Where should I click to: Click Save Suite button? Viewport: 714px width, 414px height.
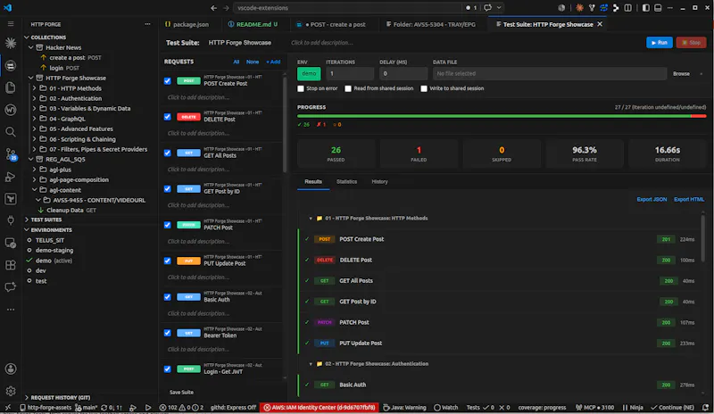click(x=182, y=392)
